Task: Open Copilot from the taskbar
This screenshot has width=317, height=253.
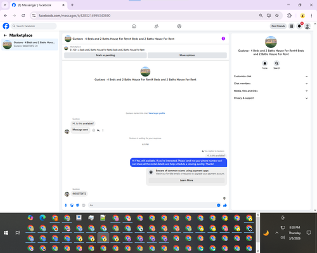Action: point(30,218)
